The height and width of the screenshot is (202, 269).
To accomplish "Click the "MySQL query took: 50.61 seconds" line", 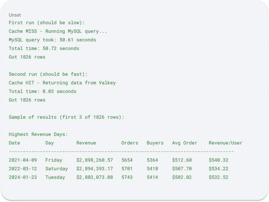I will click(x=52, y=40).
